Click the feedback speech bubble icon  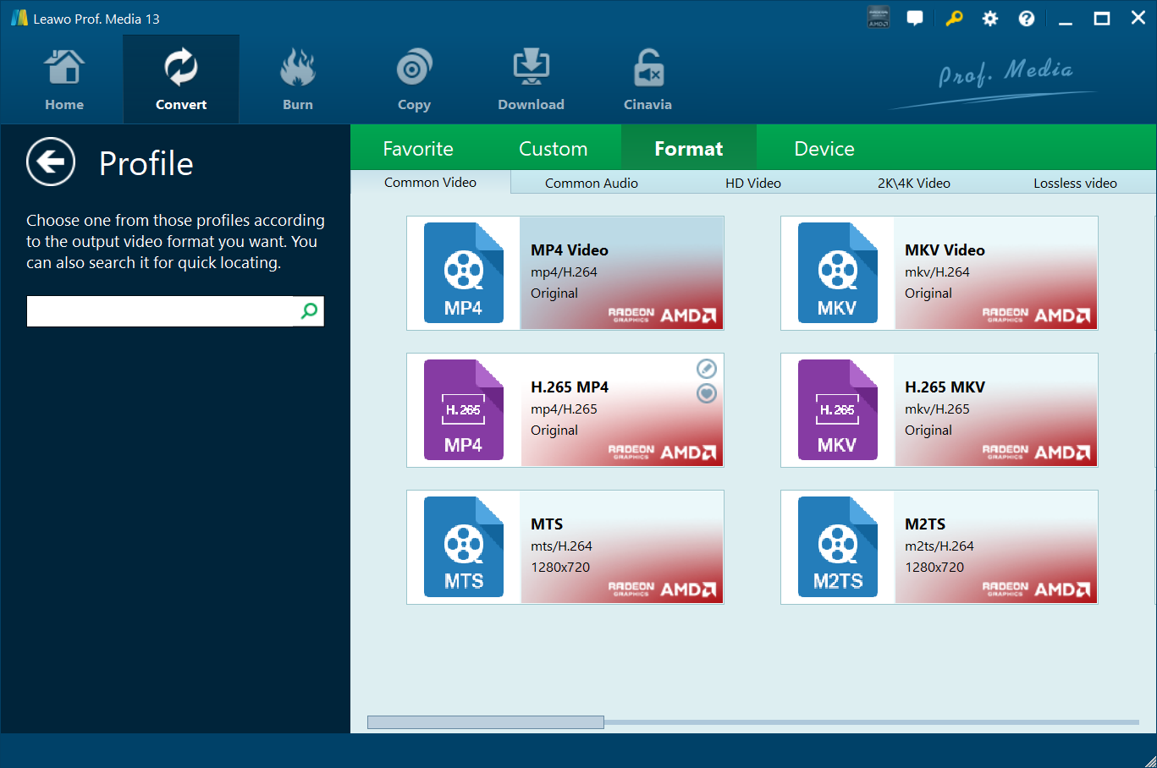(915, 19)
